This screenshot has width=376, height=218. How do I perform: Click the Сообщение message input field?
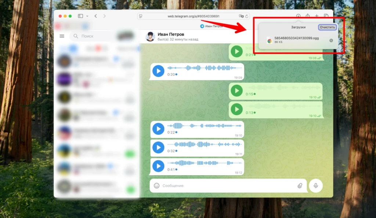pyautogui.click(x=228, y=186)
